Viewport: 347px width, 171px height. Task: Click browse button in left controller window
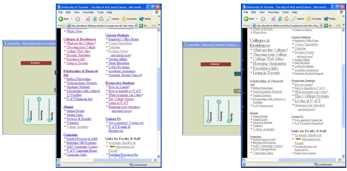(x=36, y=63)
